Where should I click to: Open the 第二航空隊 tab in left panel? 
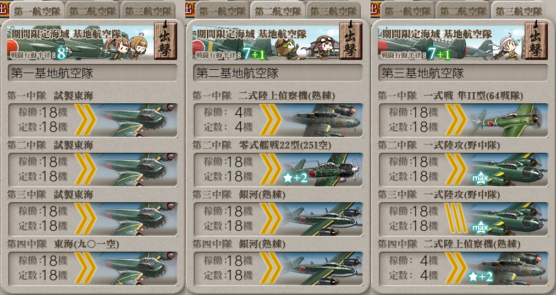click(92, 12)
